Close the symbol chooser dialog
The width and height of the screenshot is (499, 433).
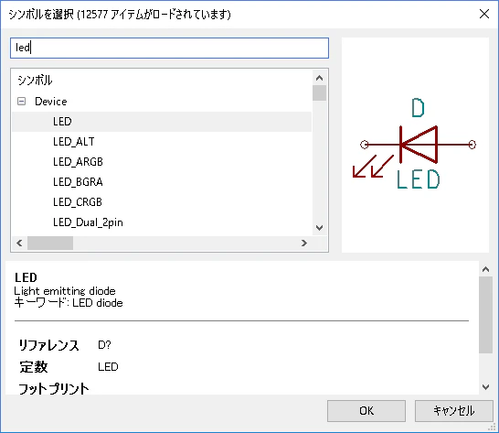(x=484, y=14)
